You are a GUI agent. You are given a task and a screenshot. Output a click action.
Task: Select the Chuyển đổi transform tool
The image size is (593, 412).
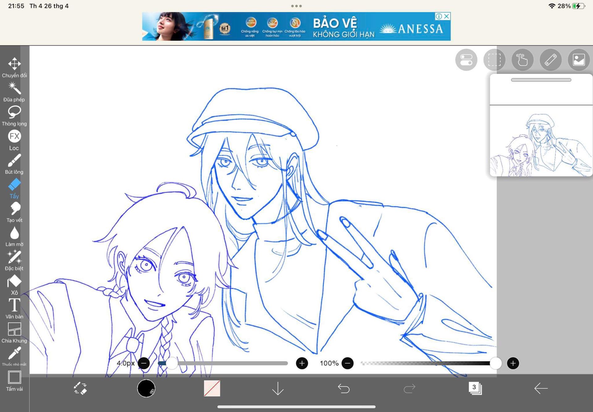[14, 64]
